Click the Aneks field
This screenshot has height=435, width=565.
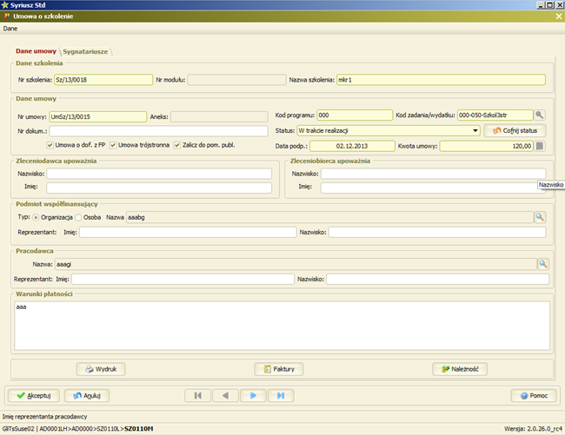219,116
